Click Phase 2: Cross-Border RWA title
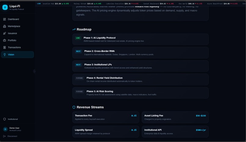 coord(99,51)
